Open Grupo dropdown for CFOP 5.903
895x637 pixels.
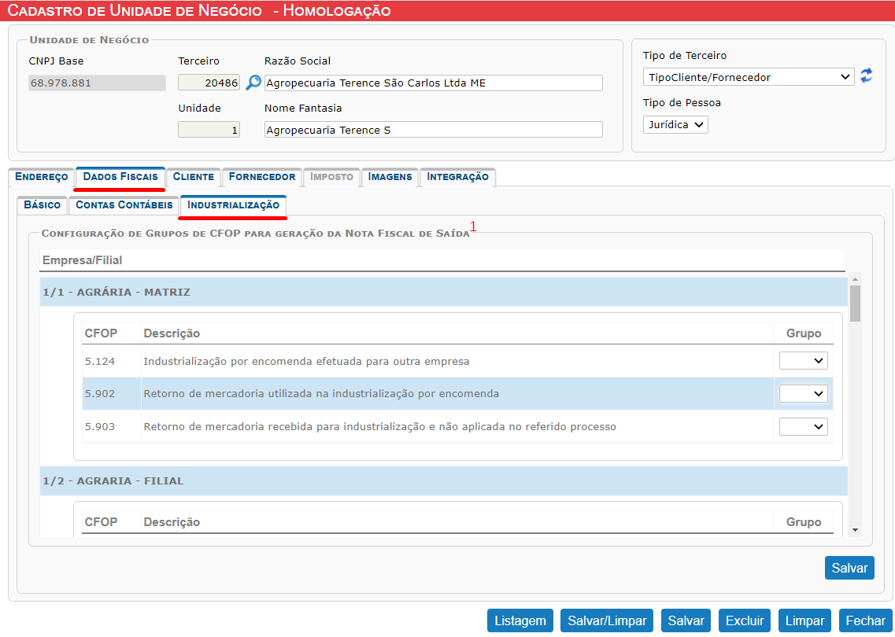coord(803,426)
